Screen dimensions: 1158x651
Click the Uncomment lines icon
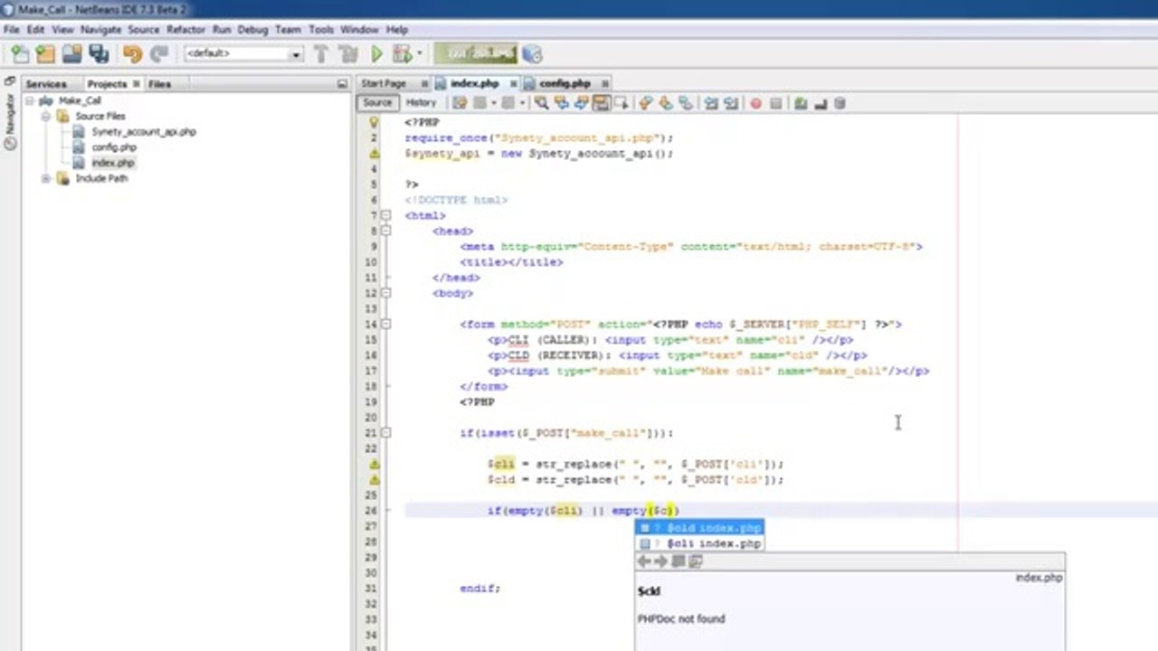(x=821, y=103)
